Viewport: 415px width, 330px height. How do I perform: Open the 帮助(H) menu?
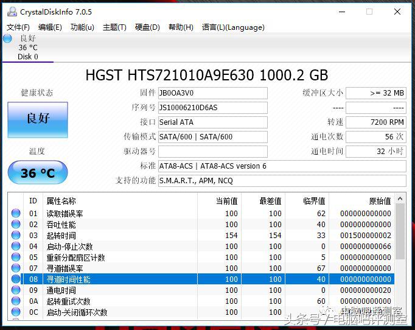(181, 27)
